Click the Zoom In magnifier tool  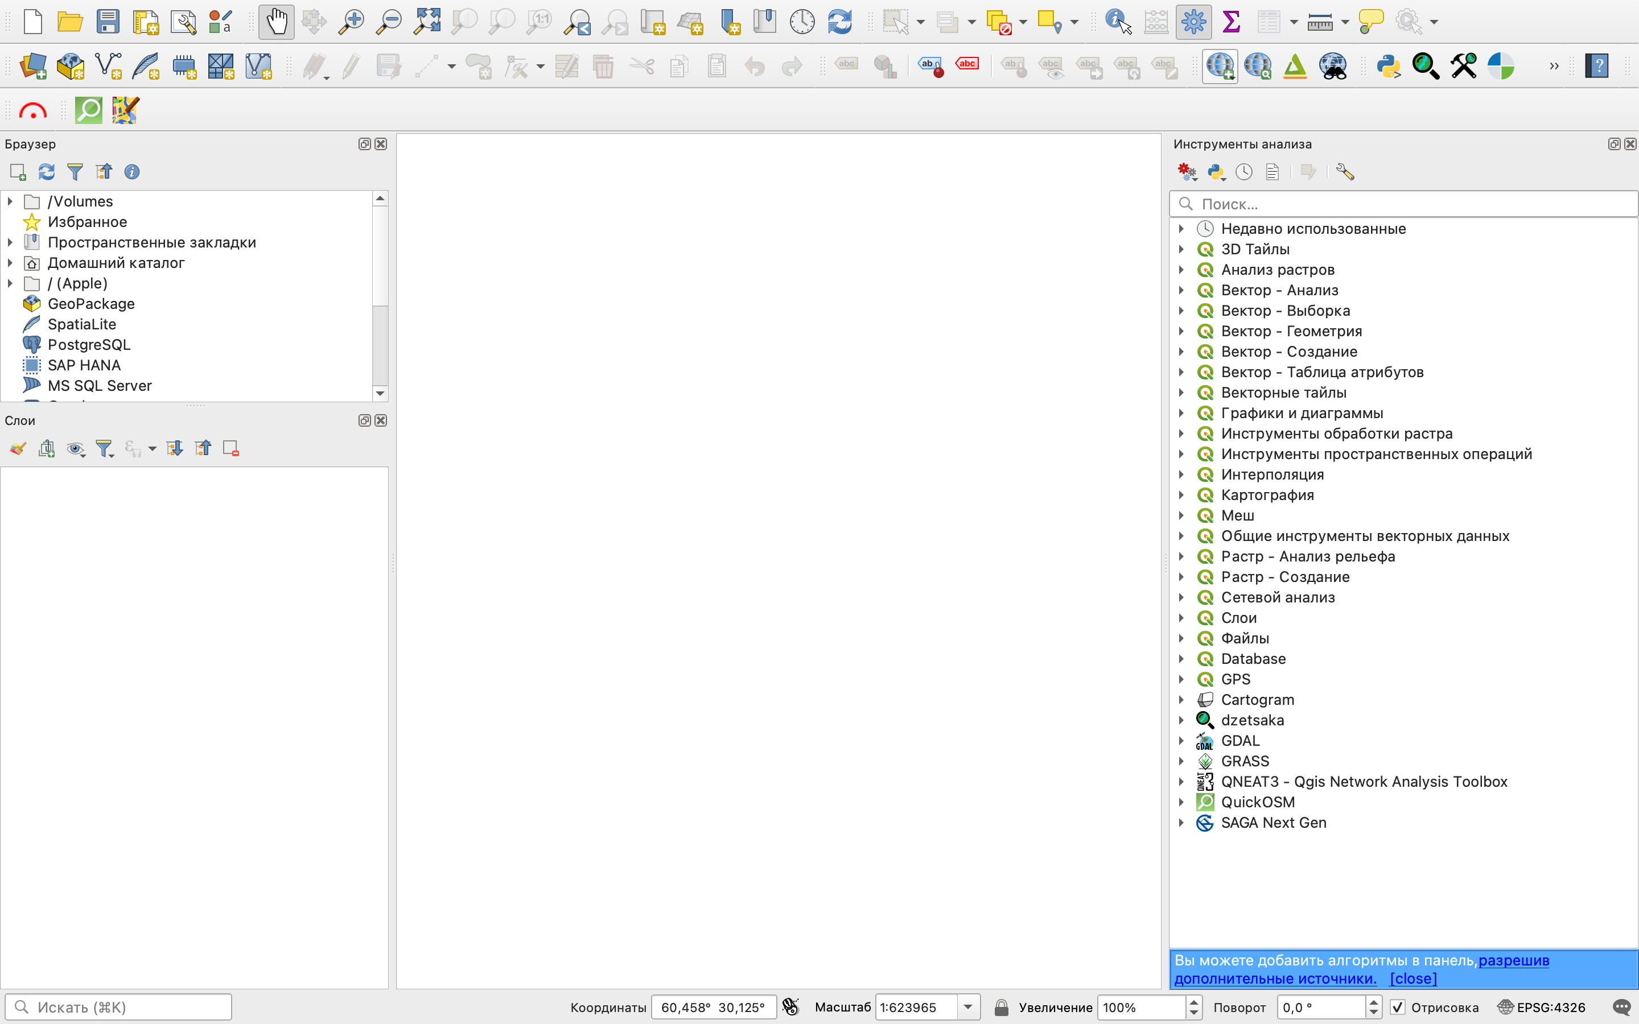(x=351, y=22)
